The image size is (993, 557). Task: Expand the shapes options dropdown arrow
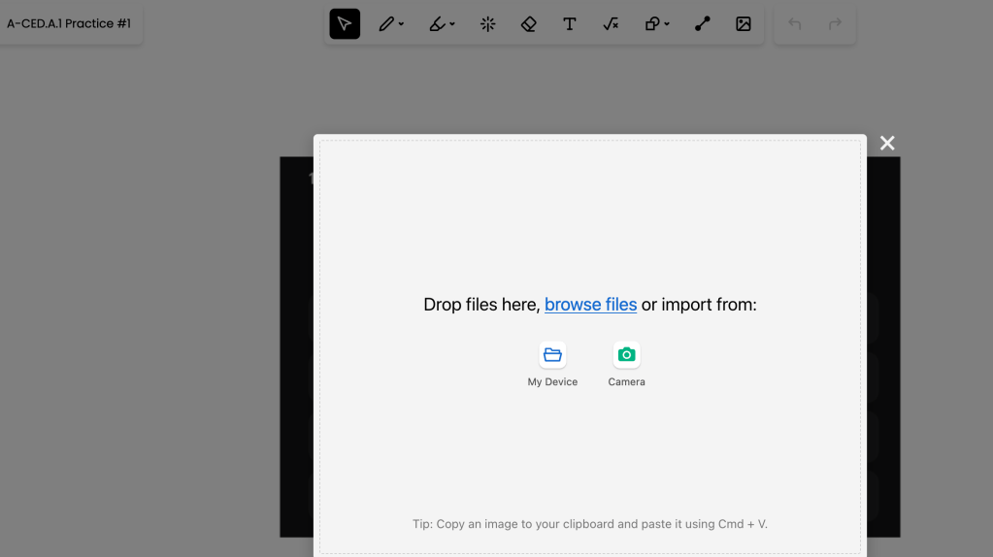[668, 24]
